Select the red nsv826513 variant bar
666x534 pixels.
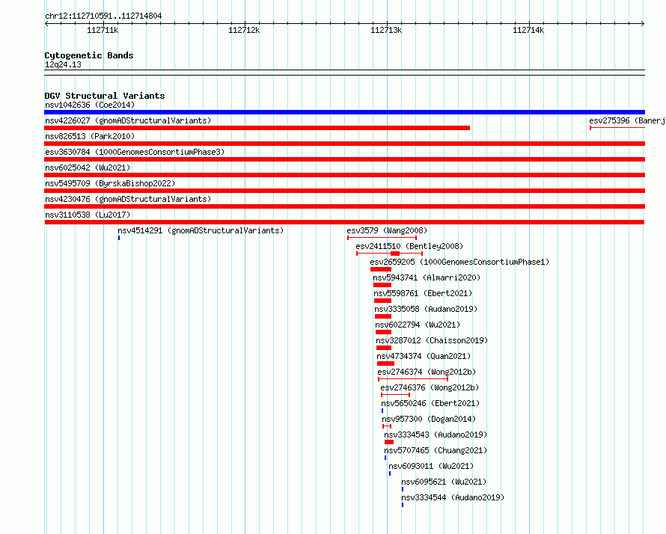(344, 144)
